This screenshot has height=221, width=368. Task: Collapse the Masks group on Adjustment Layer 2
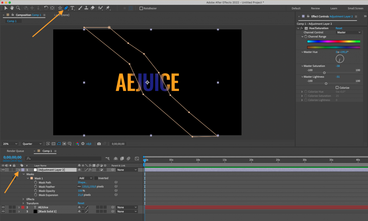click(24, 174)
